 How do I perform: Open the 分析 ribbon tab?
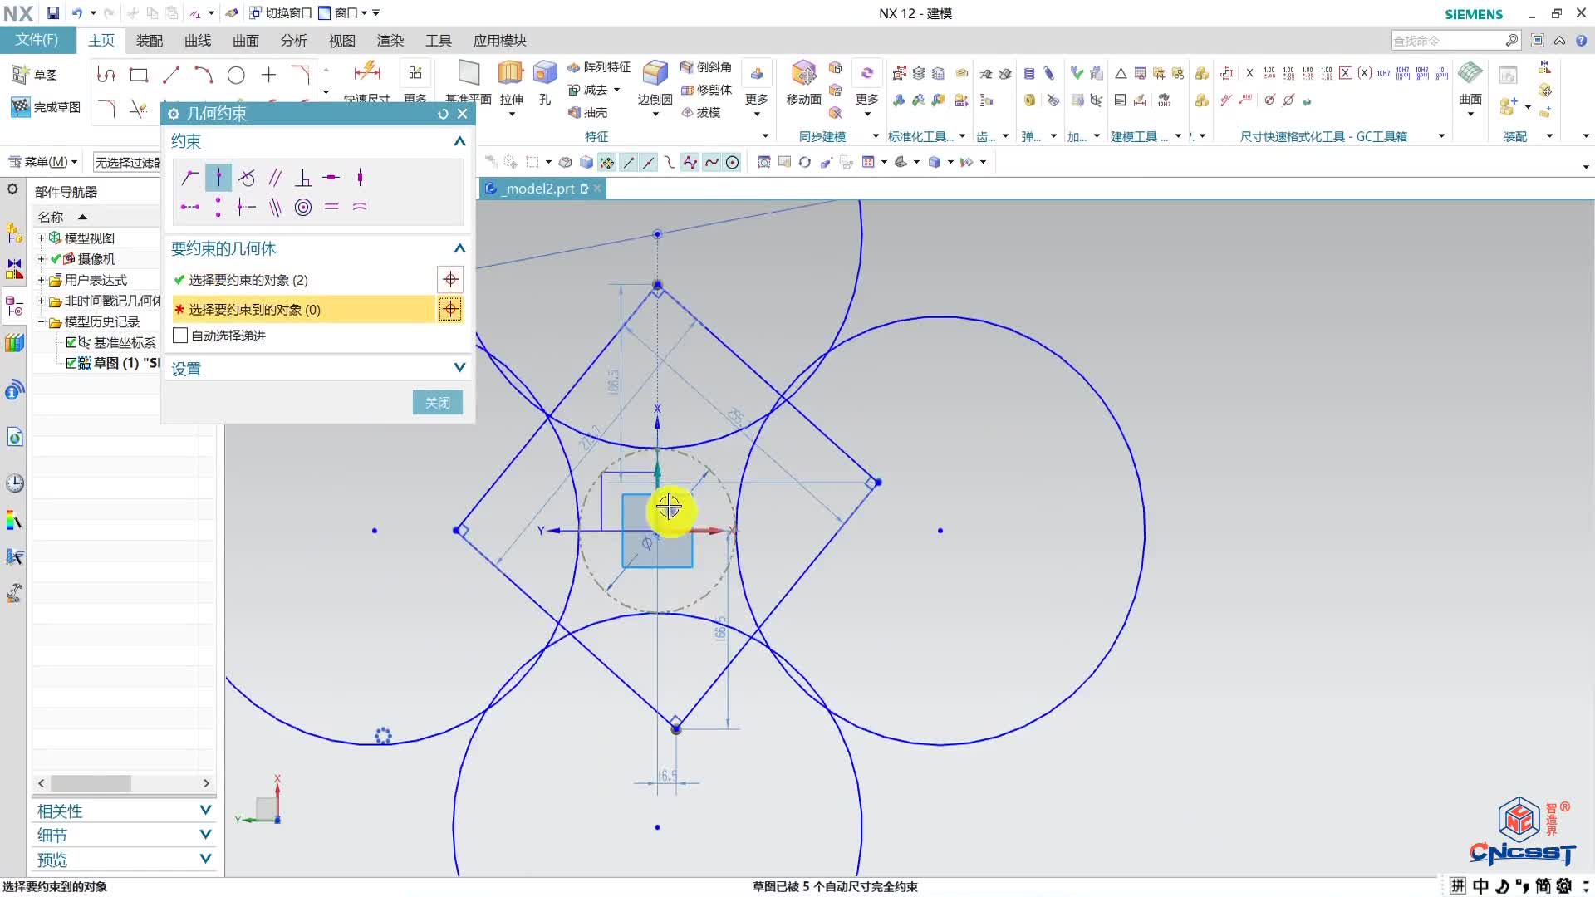click(293, 41)
